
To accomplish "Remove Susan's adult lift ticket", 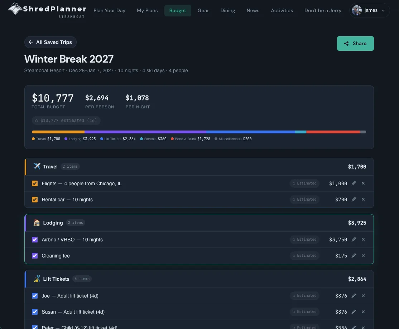I will [363, 312].
